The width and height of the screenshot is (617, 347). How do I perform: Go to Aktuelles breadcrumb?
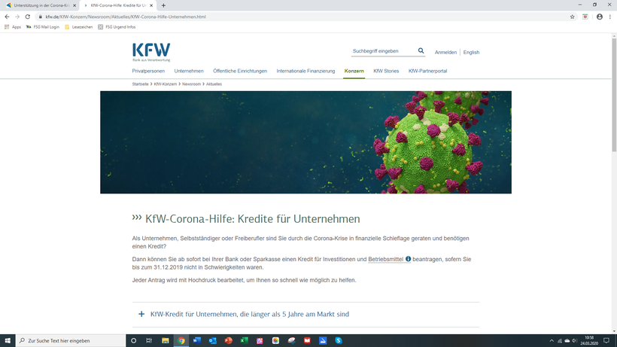(x=214, y=84)
